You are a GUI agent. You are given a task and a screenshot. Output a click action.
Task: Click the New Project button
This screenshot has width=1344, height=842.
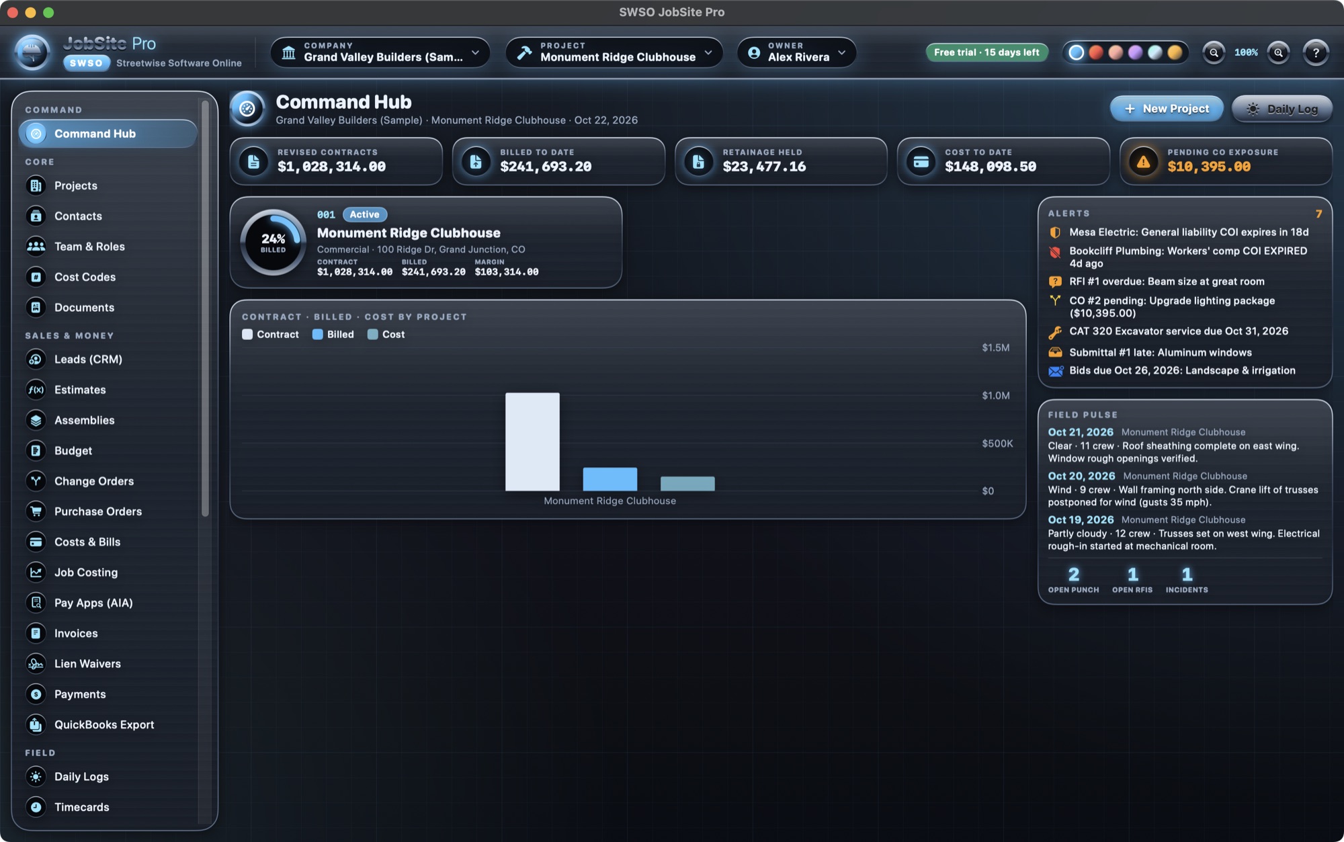(x=1167, y=109)
